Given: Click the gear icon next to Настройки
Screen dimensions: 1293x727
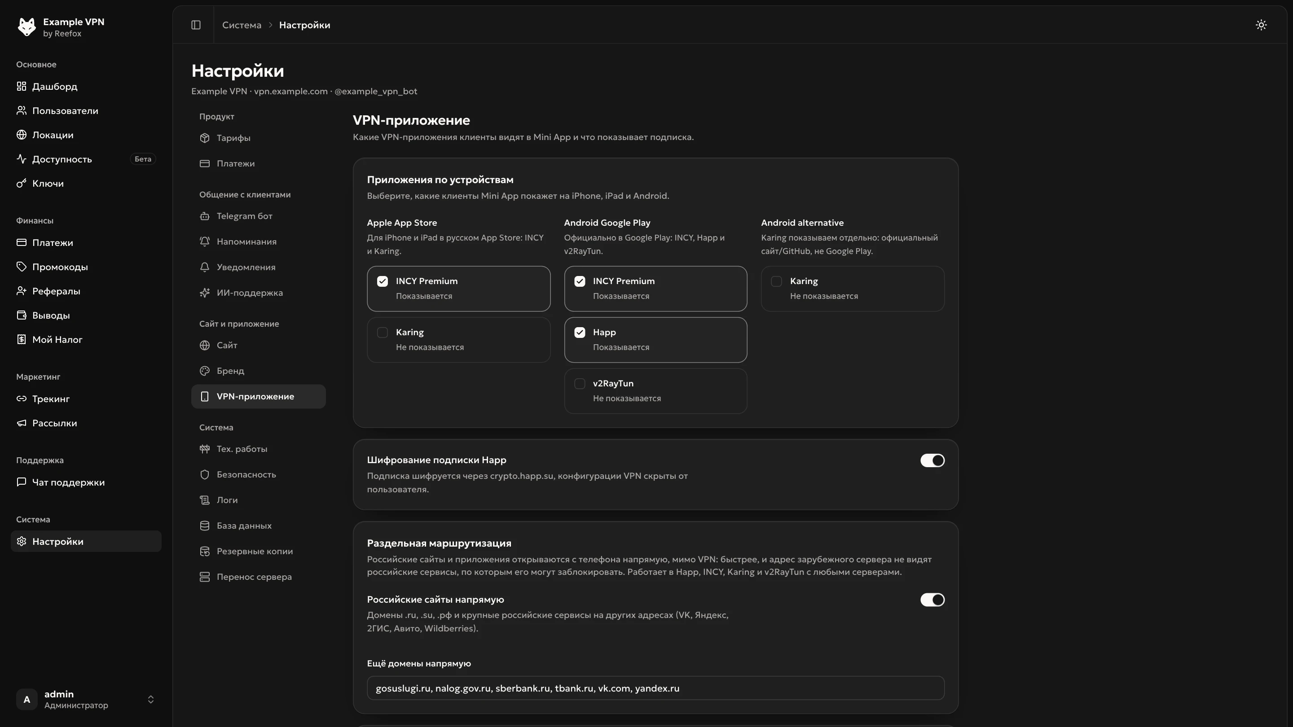Looking at the screenshot, I should tap(21, 542).
